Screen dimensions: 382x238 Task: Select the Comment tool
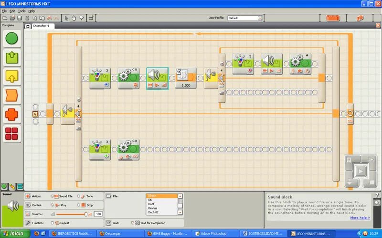point(81,18)
